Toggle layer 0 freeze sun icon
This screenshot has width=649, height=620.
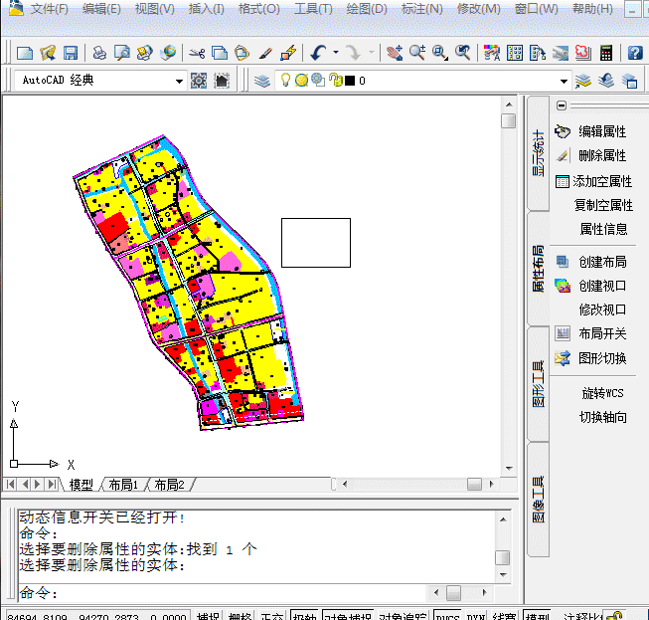coord(302,80)
